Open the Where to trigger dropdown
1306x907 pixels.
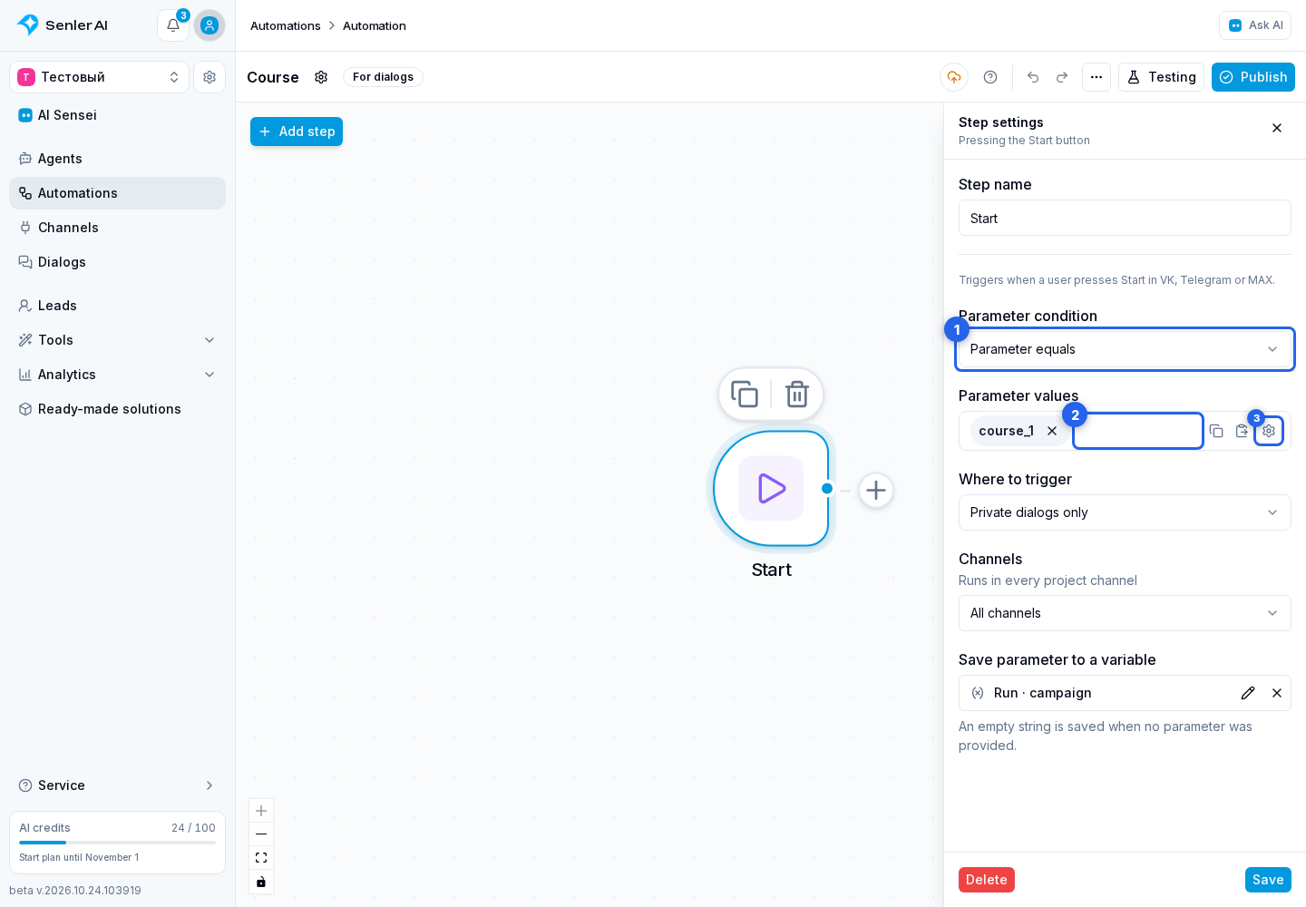[x=1125, y=512]
